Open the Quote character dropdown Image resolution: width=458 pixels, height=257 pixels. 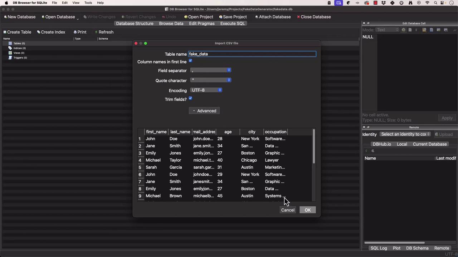pyautogui.click(x=211, y=80)
